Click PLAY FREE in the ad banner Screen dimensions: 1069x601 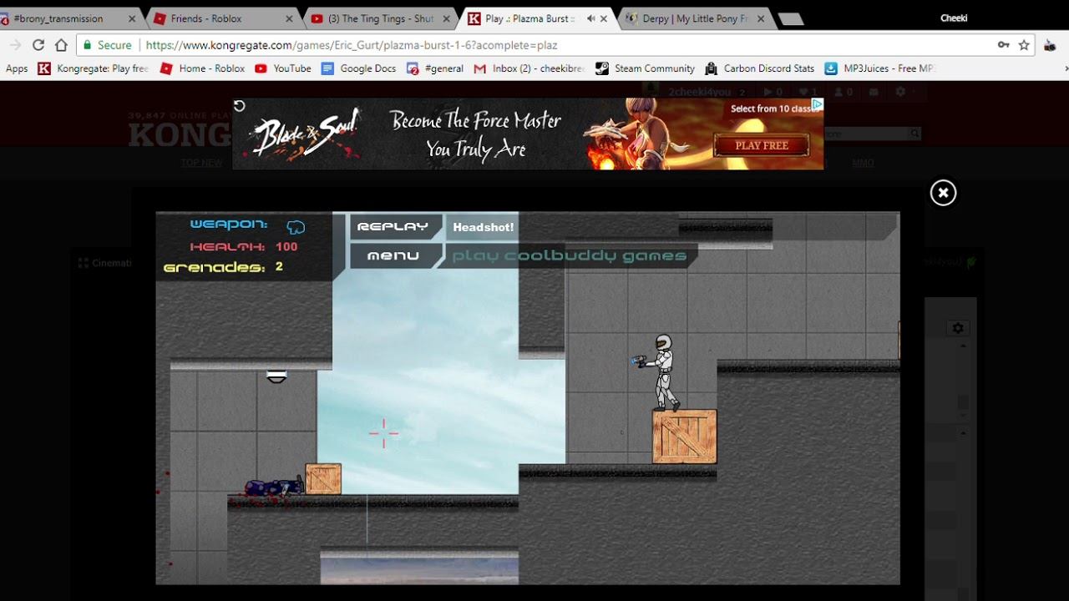[762, 145]
